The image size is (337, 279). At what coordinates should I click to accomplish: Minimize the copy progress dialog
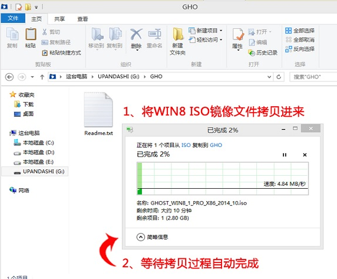click(284, 129)
